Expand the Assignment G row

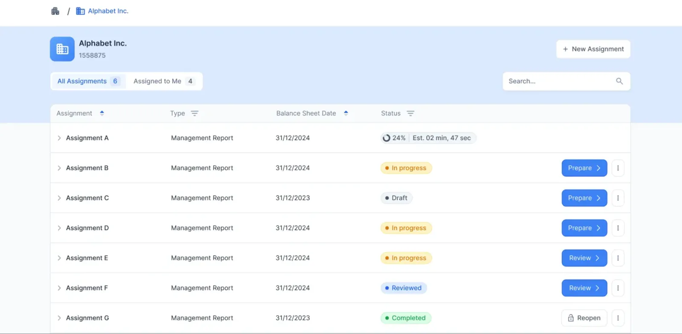pos(59,318)
